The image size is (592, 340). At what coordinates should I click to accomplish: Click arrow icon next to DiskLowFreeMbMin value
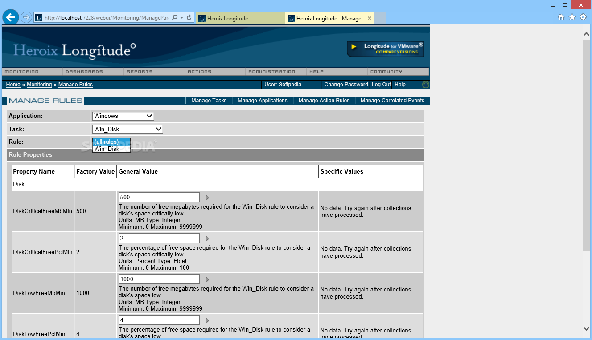click(207, 279)
